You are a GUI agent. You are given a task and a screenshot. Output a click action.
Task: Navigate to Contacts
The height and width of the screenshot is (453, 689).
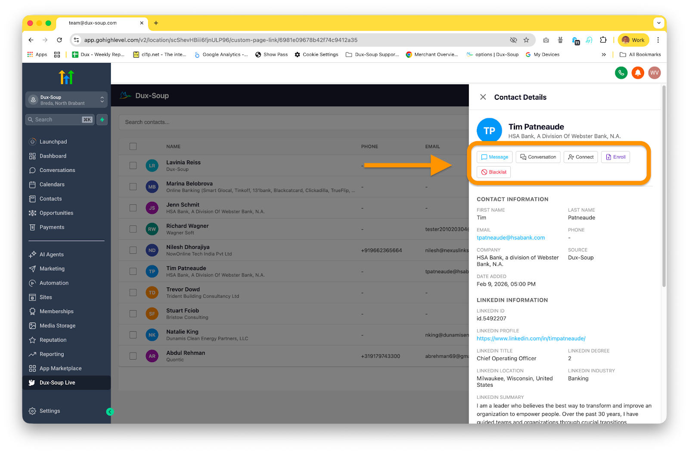click(x=51, y=198)
